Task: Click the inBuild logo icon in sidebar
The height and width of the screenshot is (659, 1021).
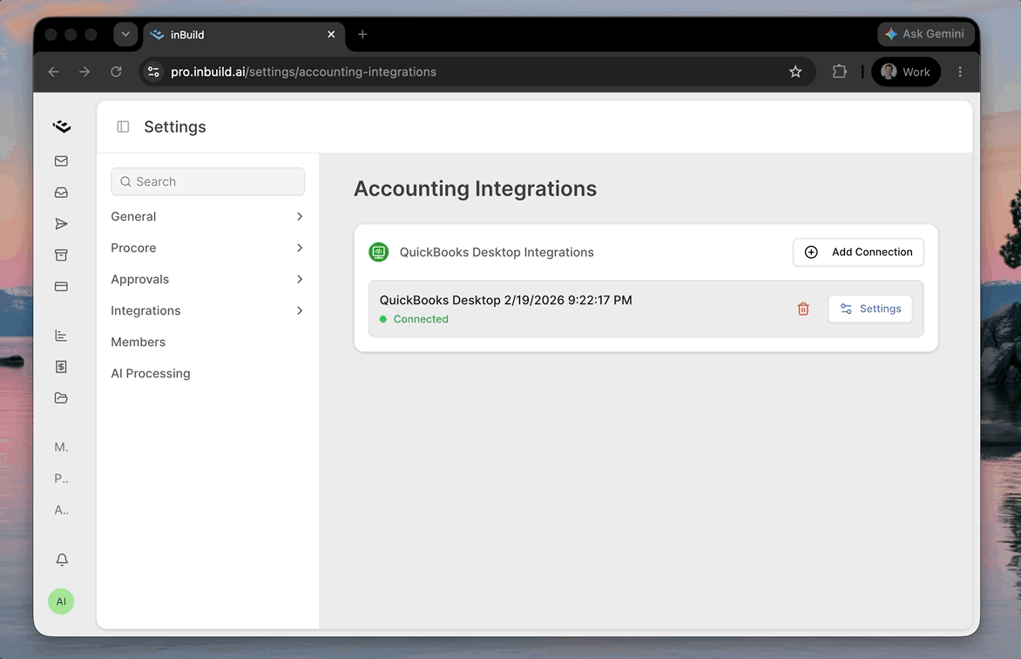Action: coord(62,126)
